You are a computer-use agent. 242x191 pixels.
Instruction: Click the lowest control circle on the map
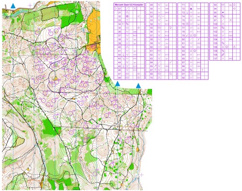(95, 174)
